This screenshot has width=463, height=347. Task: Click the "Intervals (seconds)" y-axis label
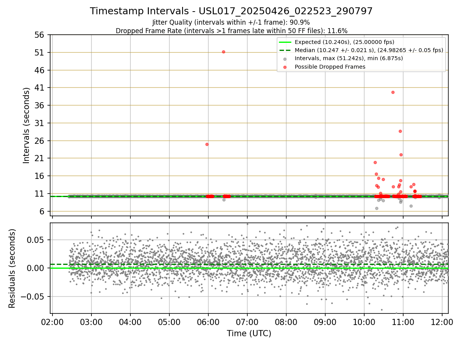[26, 125]
